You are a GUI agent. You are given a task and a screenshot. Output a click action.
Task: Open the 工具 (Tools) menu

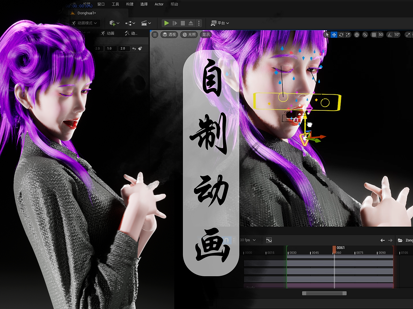pos(115,4)
